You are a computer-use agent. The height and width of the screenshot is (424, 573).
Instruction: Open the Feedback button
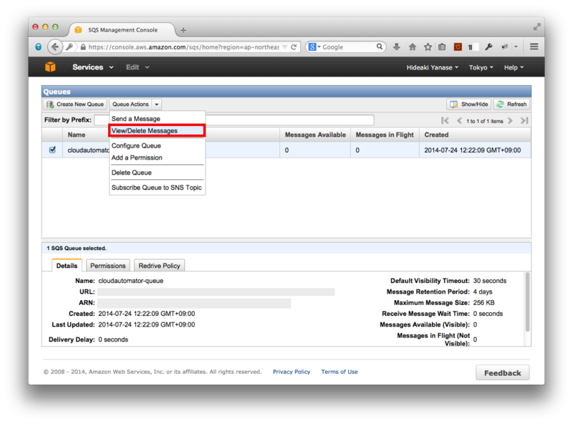point(503,373)
